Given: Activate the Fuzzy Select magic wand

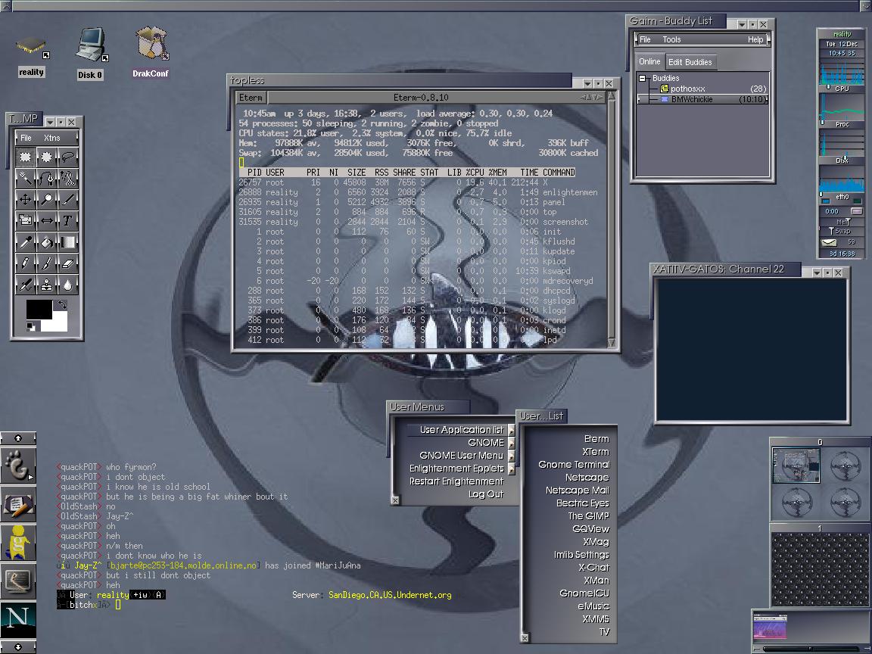Looking at the screenshot, I should [26, 179].
